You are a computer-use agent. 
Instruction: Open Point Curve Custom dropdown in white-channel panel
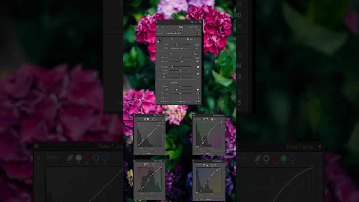[x=149, y=153]
